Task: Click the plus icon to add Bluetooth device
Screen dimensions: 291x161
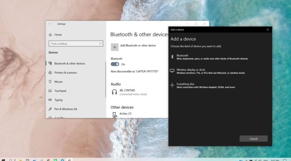Action: coord(115,47)
